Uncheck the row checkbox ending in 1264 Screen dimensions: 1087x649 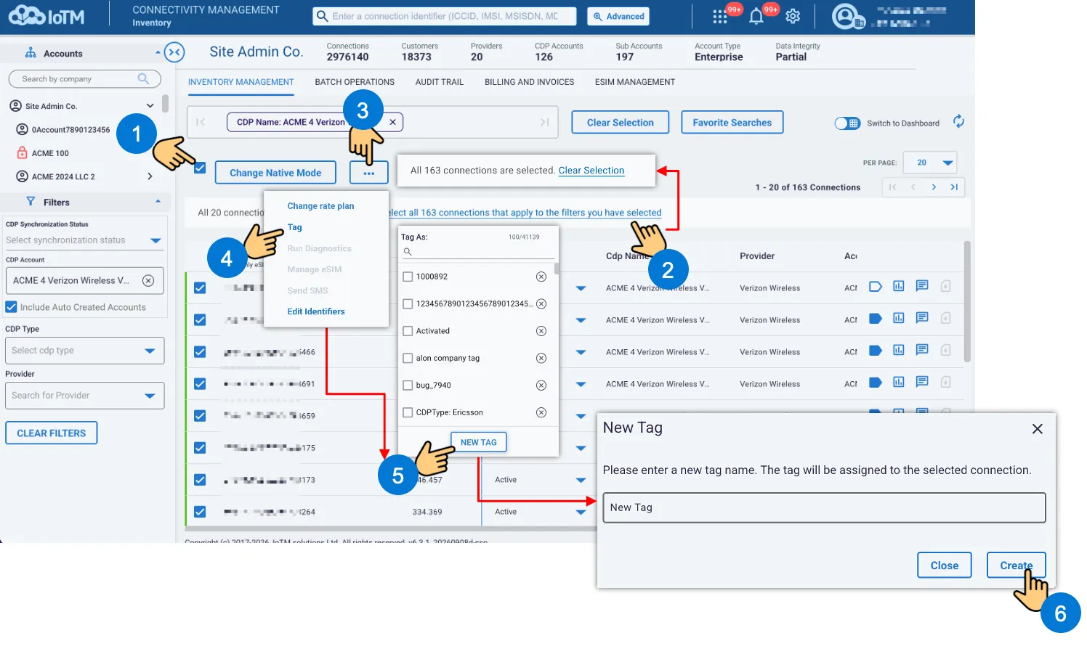click(x=200, y=512)
